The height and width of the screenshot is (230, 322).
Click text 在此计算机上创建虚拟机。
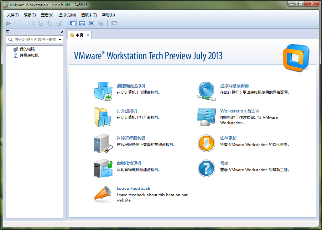click(x=138, y=92)
